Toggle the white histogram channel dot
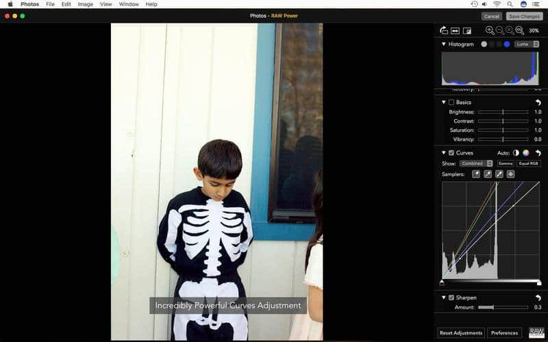548x342 pixels. tap(484, 44)
